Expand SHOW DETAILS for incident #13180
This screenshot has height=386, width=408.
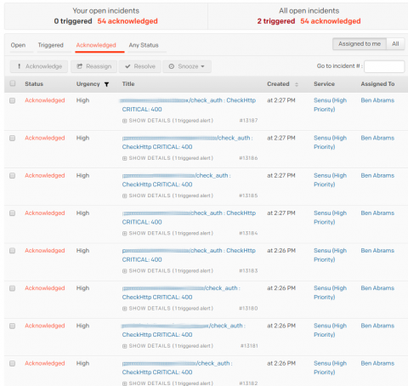click(x=167, y=309)
